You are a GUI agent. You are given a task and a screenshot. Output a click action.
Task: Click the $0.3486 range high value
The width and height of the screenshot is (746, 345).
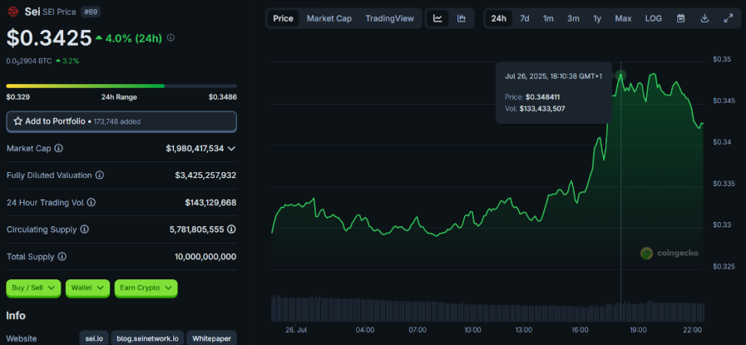pos(223,97)
